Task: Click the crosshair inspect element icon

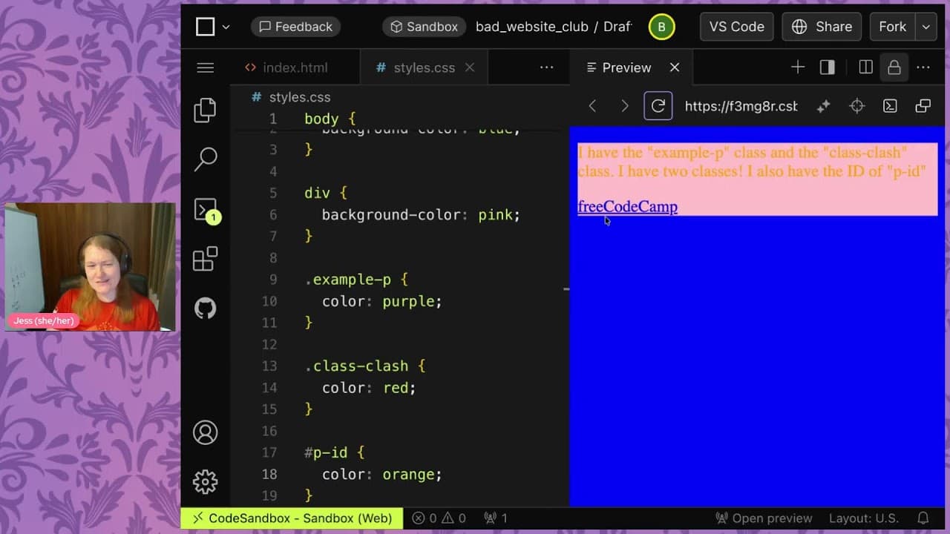Action: pyautogui.click(x=857, y=106)
